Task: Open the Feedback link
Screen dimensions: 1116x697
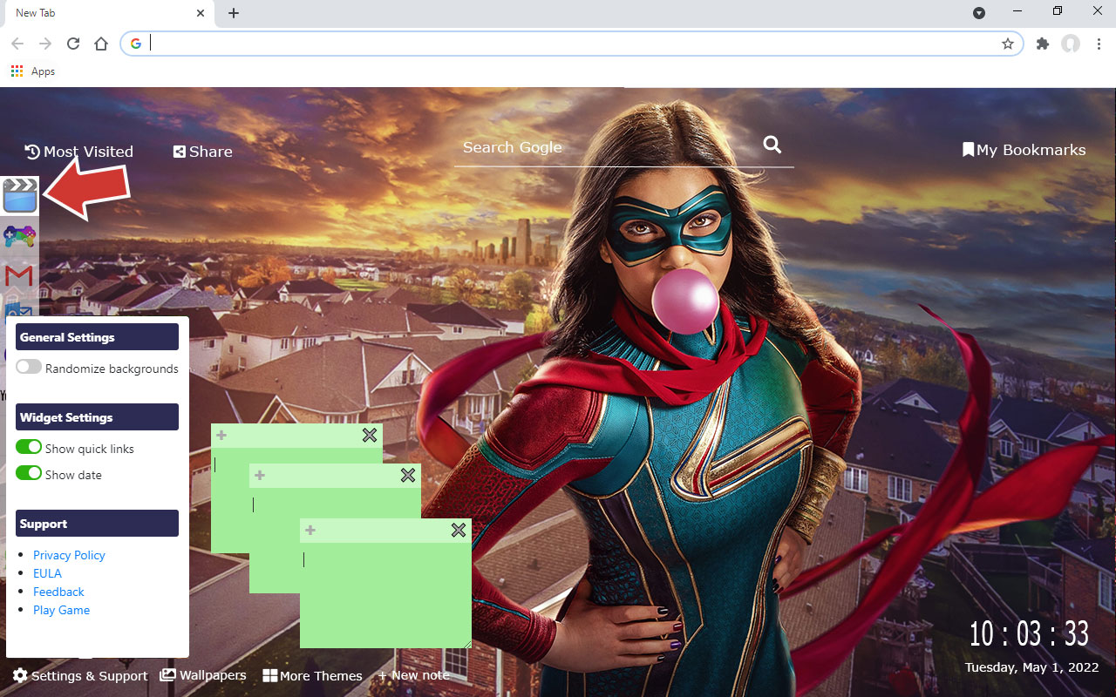Action: (58, 592)
